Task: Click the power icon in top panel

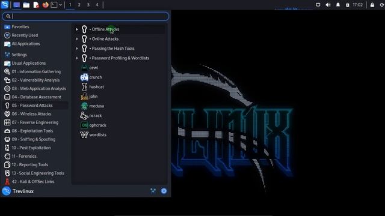Action: click(382, 5)
